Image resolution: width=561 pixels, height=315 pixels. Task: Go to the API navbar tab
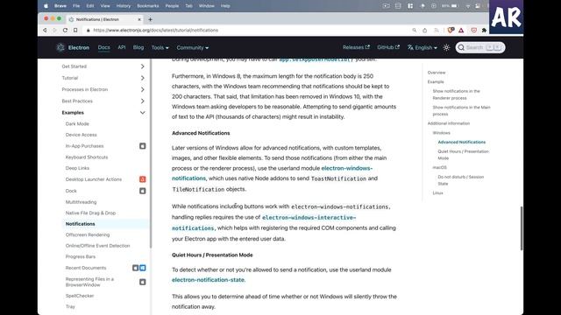click(x=122, y=47)
